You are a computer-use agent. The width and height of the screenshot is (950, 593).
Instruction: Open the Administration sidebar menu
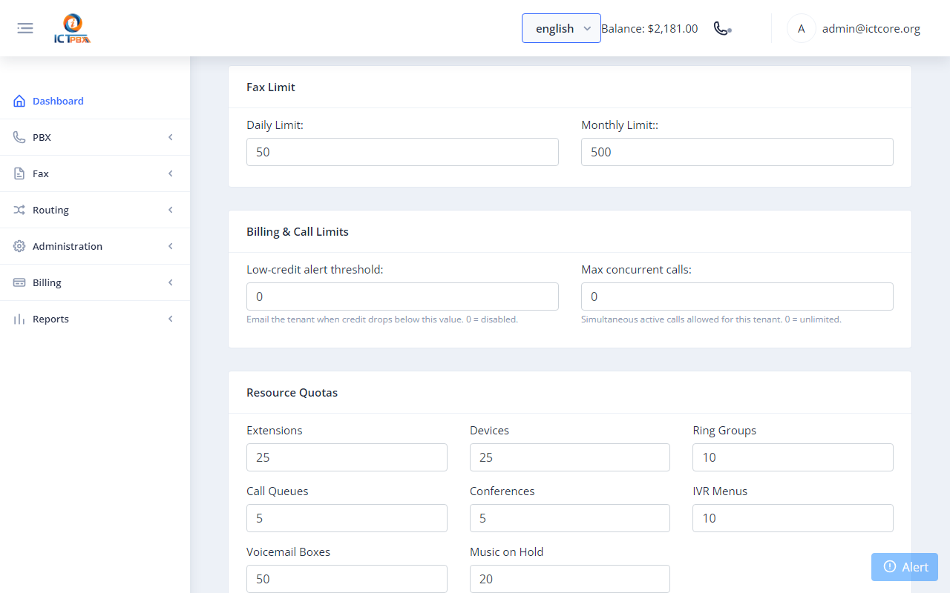click(x=95, y=246)
